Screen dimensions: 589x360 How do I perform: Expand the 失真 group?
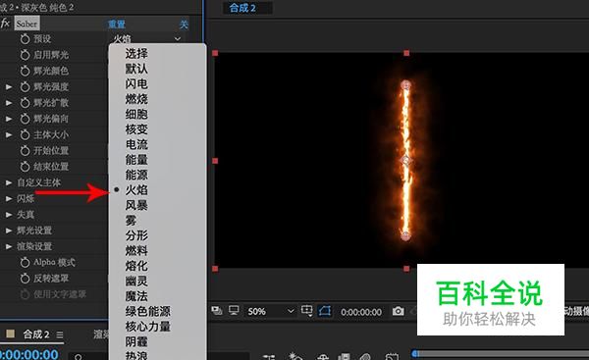(x=9, y=215)
